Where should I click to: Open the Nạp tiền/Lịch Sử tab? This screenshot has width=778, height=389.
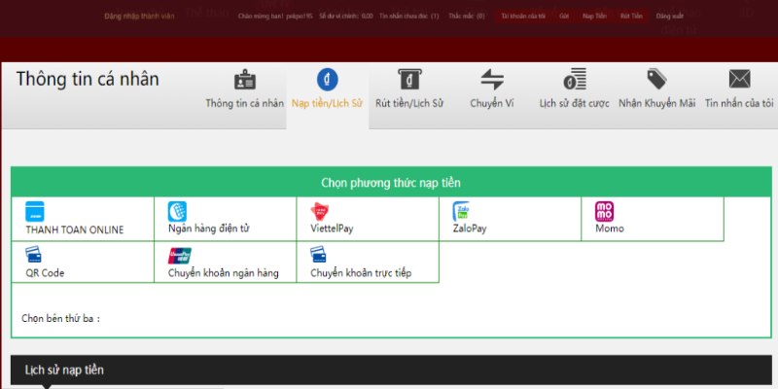pos(327,103)
